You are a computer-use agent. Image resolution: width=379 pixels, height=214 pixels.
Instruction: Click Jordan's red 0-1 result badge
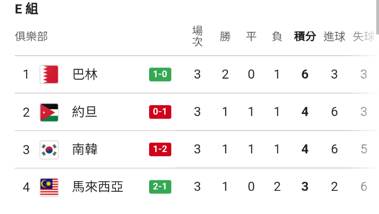160,112
